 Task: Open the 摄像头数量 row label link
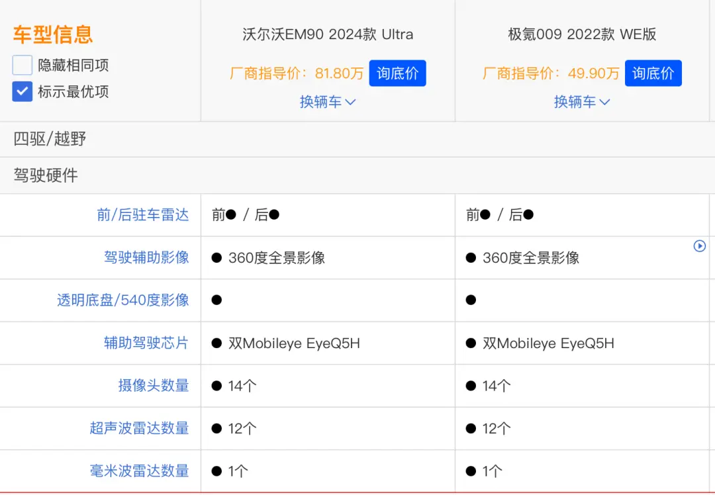pyautogui.click(x=154, y=386)
